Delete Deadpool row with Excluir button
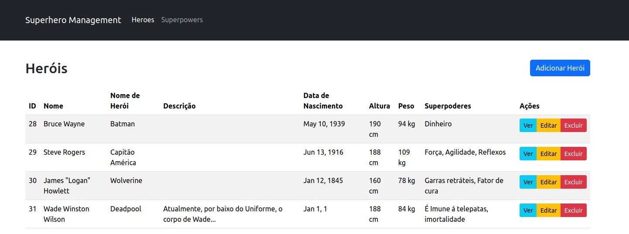The image size is (629, 234). [574, 210]
